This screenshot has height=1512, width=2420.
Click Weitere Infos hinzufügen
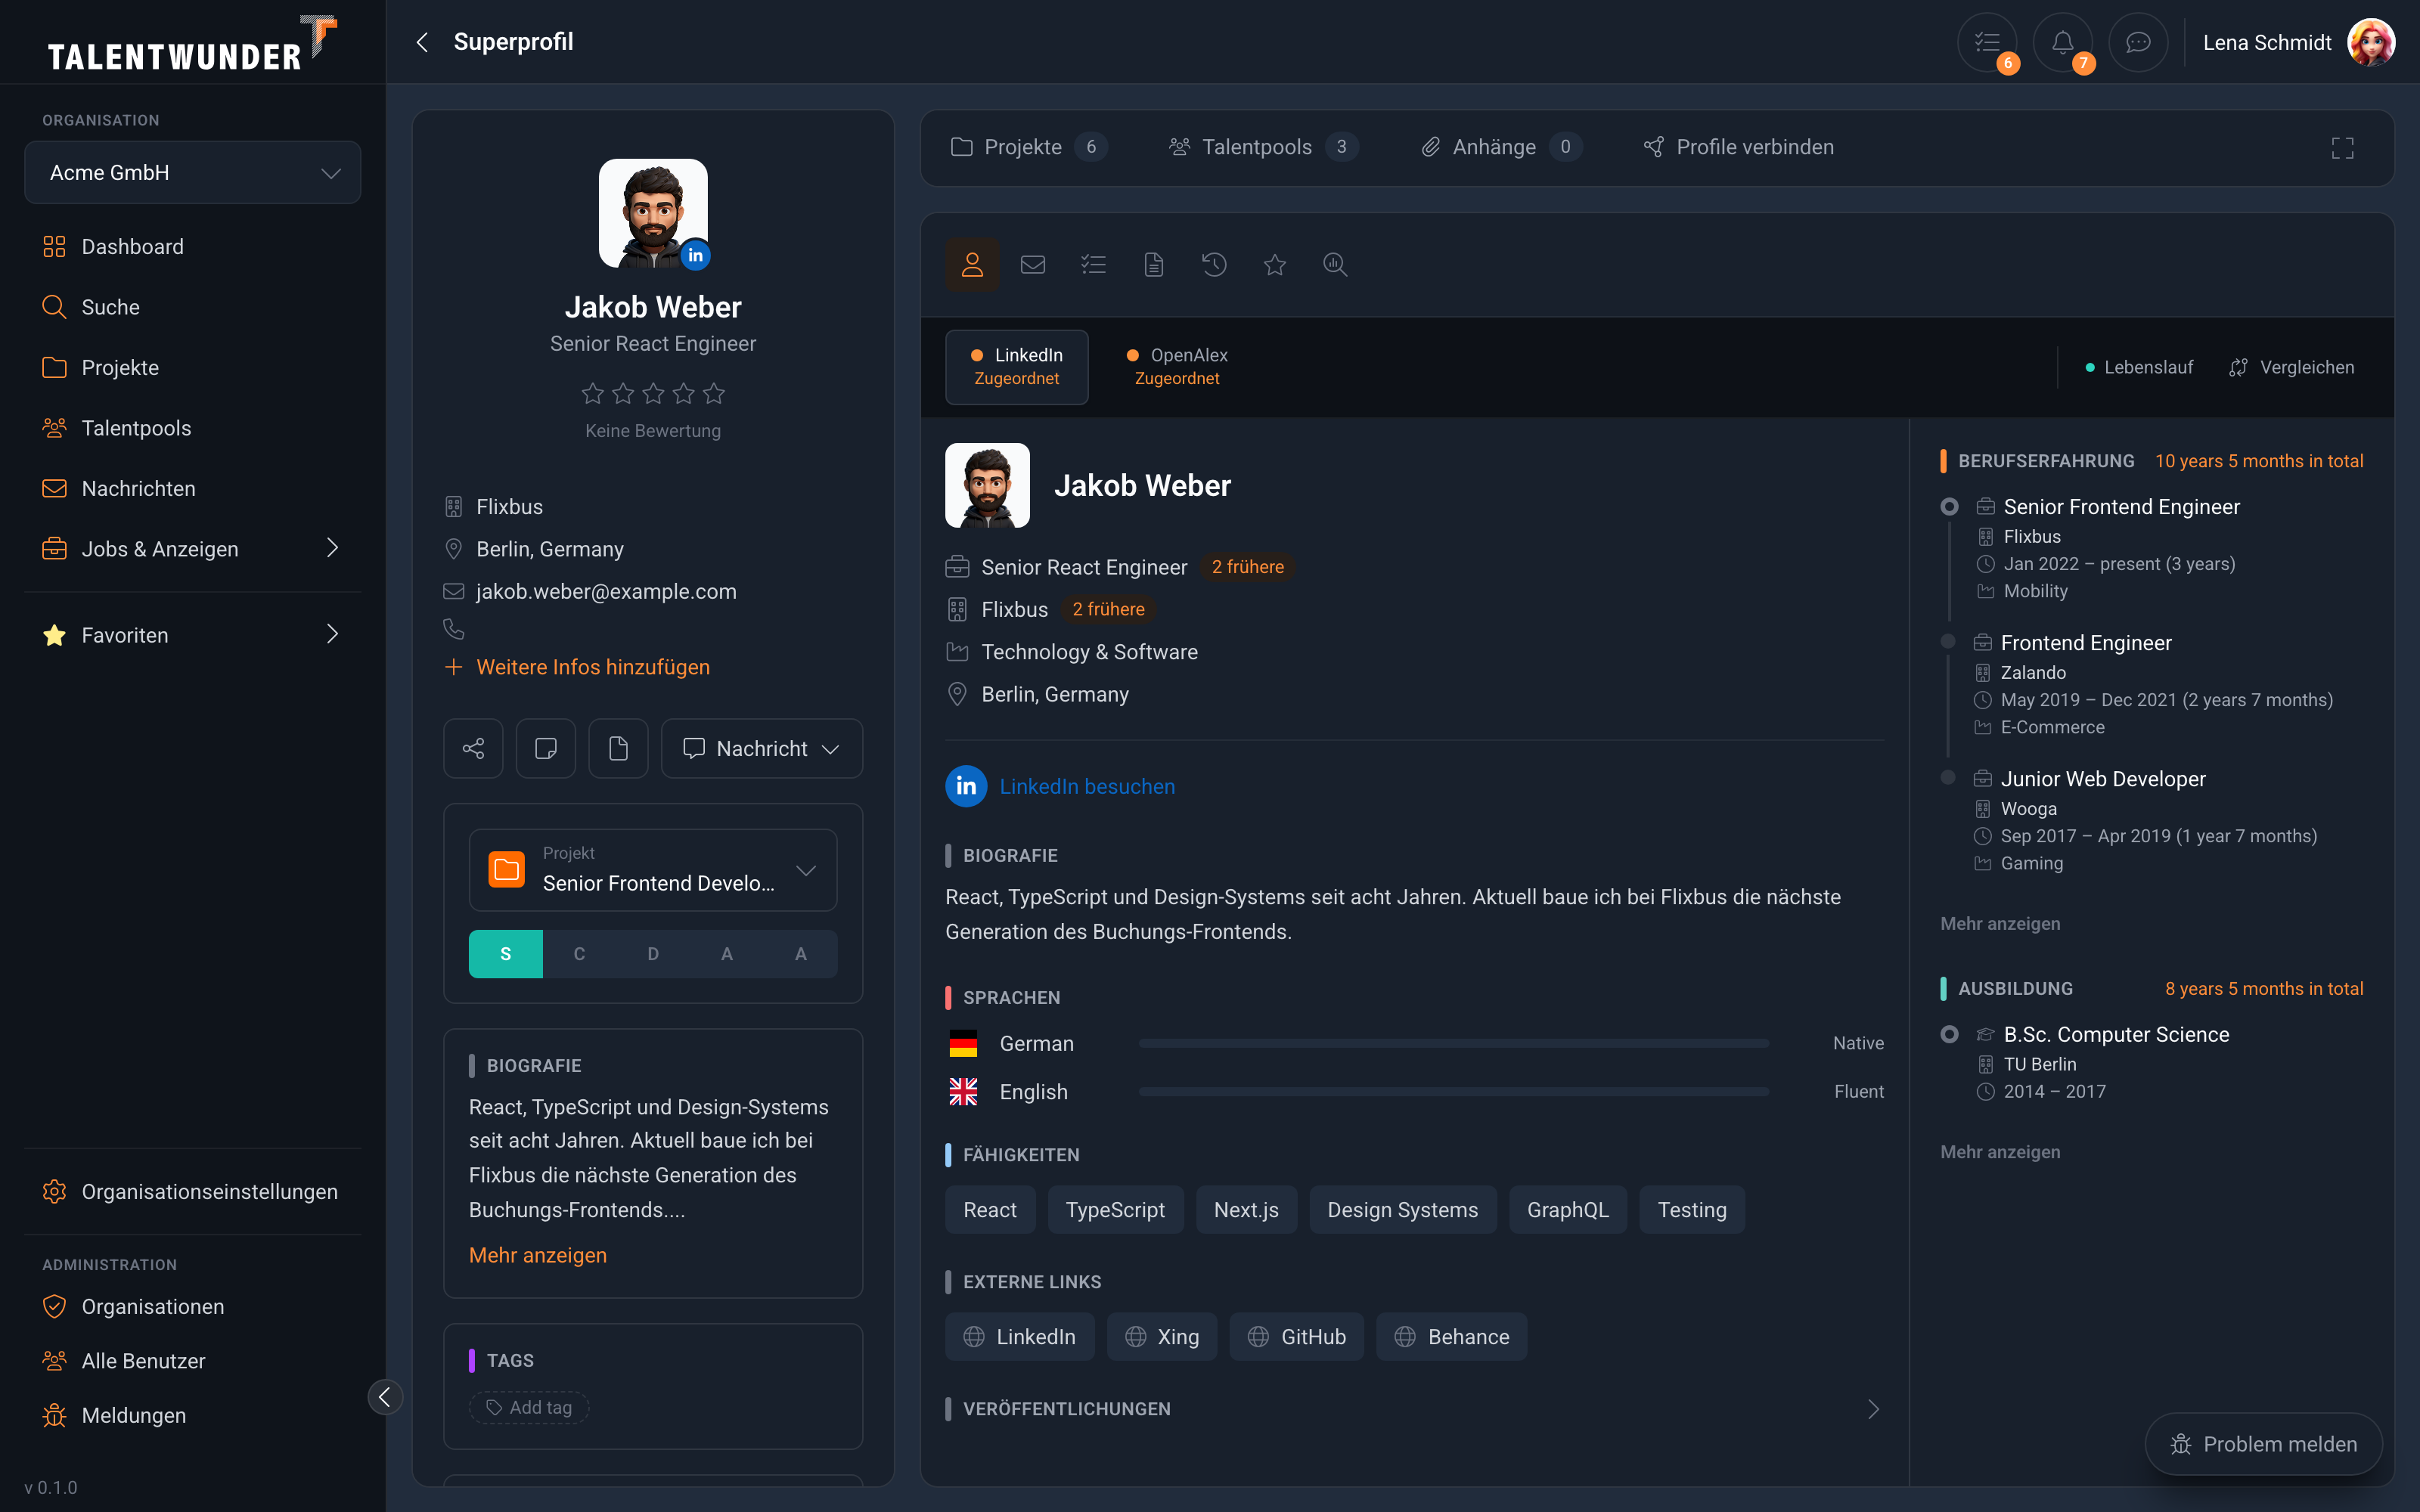click(x=578, y=667)
